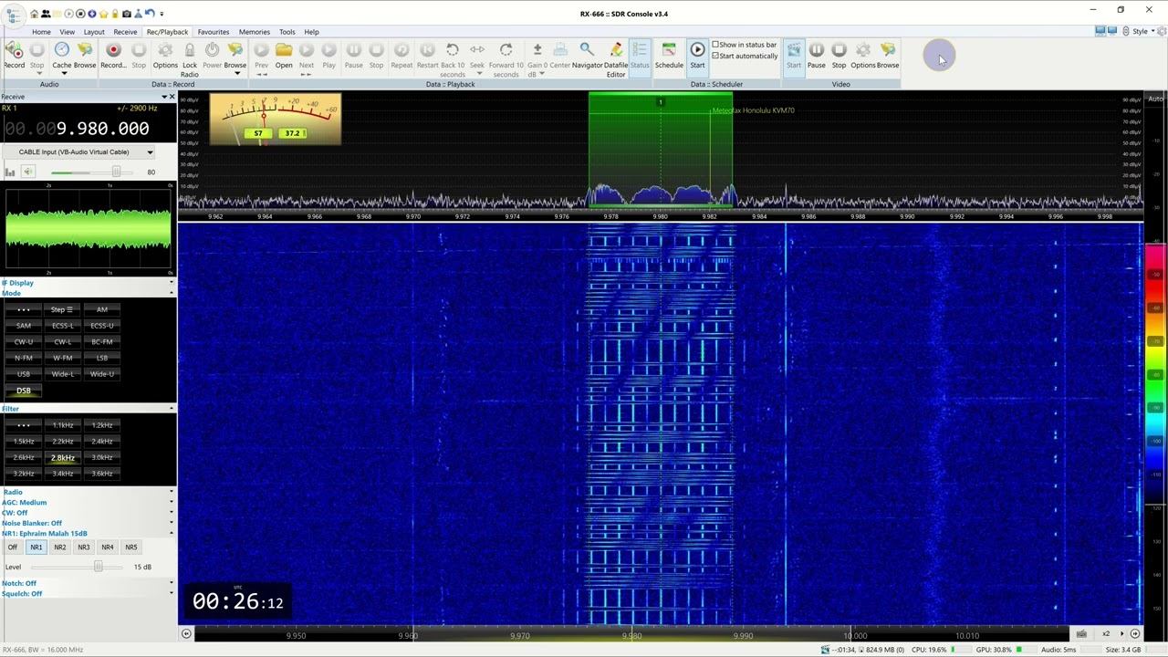Set filter bandwidth to 2.4kHz
1168x657 pixels.
(102, 442)
